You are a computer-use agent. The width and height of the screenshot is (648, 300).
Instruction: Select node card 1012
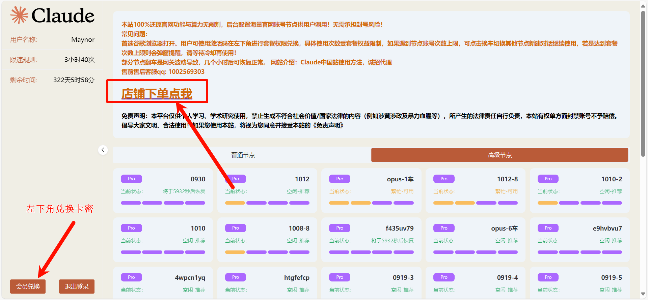point(267,190)
